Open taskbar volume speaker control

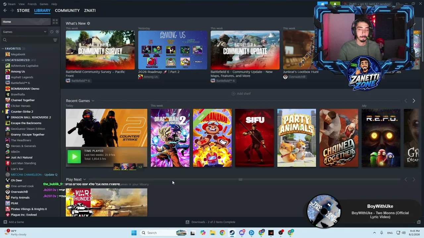(403, 233)
